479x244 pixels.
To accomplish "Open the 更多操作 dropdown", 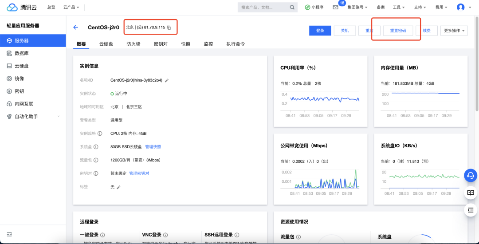I will (x=454, y=31).
